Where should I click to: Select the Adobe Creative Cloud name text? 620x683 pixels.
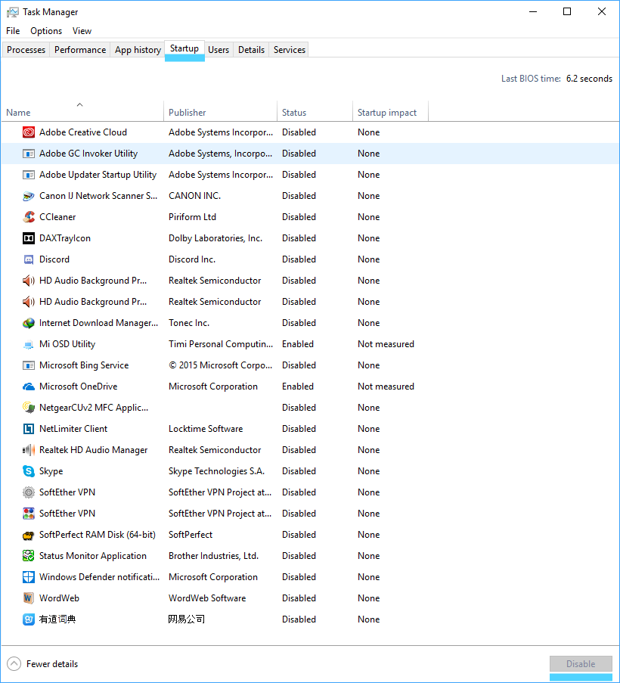coord(83,132)
